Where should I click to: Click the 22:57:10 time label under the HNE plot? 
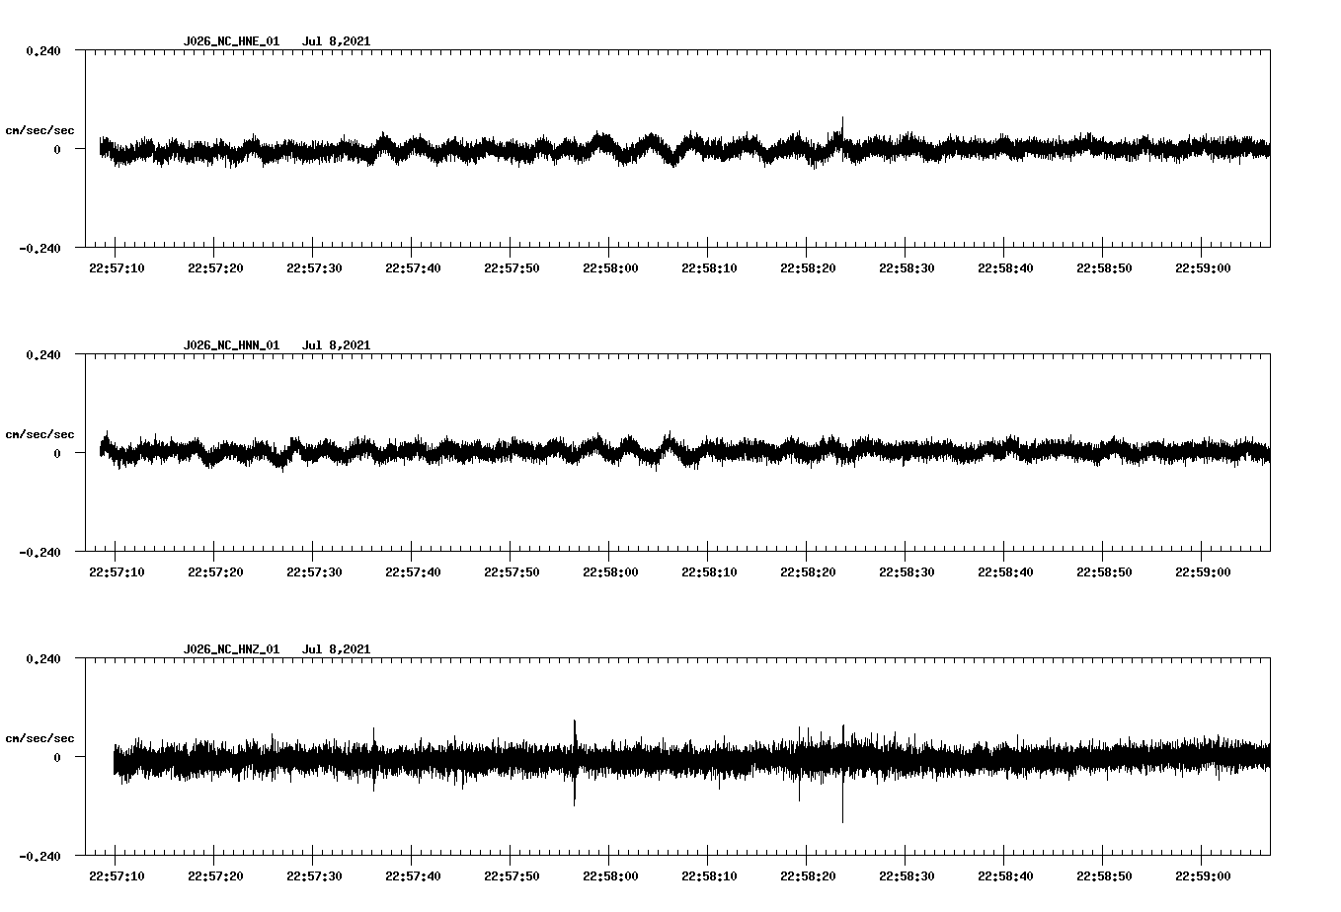click(x=117, y=267)
